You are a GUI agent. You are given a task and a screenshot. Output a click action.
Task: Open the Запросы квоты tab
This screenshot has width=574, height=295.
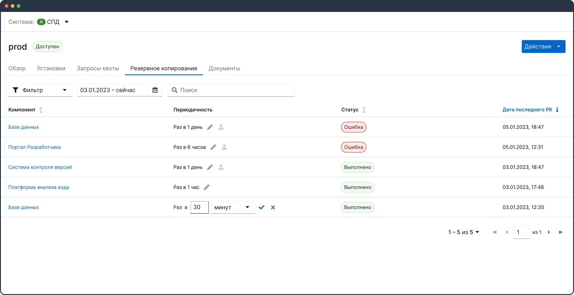coord(98,68)
